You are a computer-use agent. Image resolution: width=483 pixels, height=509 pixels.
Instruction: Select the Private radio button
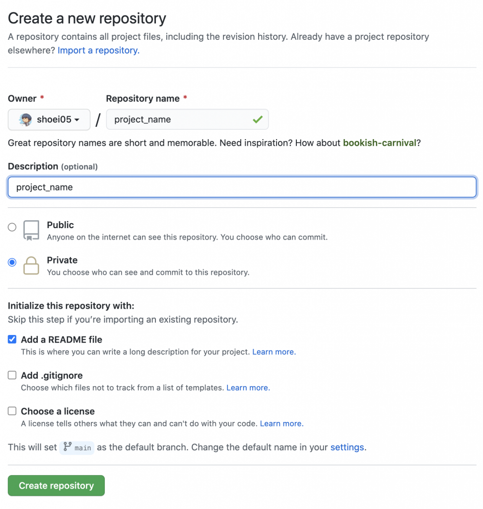click(x=12, y=262)
